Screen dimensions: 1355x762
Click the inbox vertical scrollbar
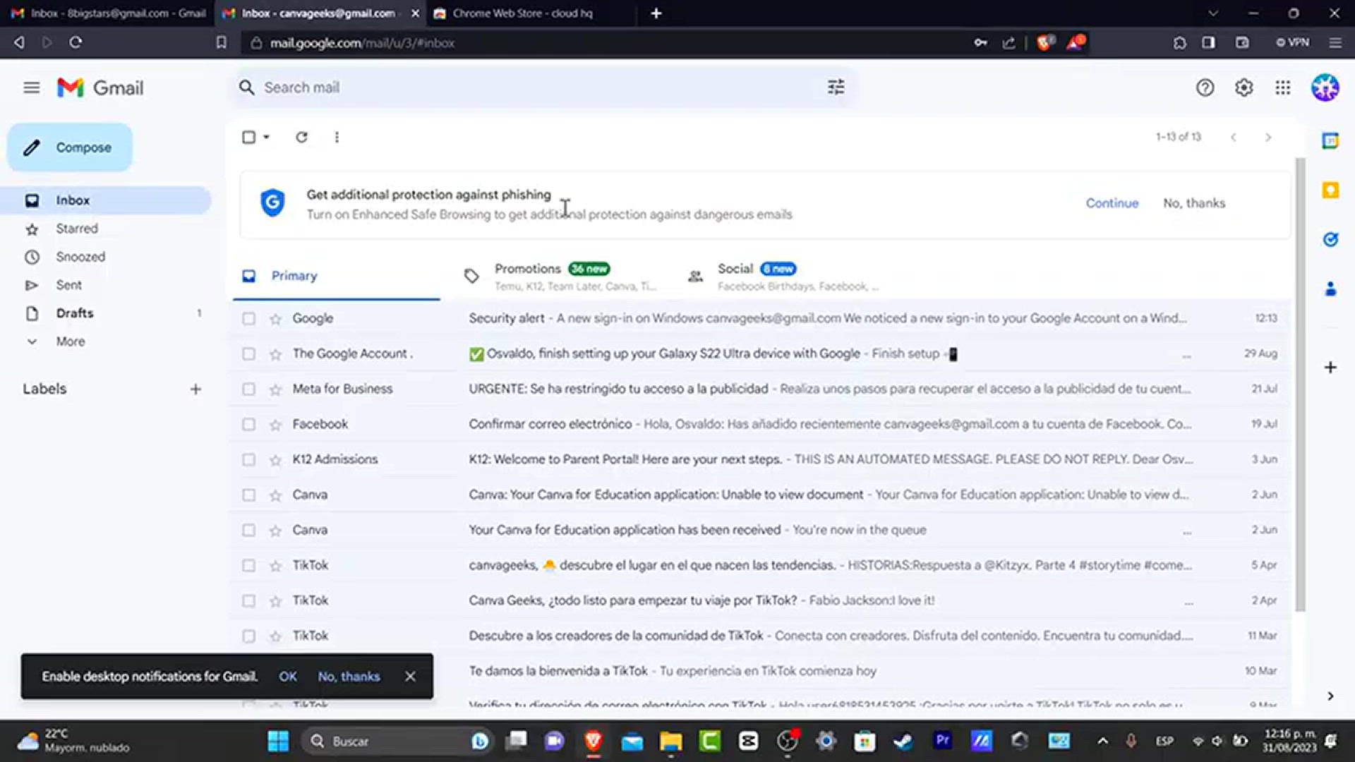click(1300, 385)
